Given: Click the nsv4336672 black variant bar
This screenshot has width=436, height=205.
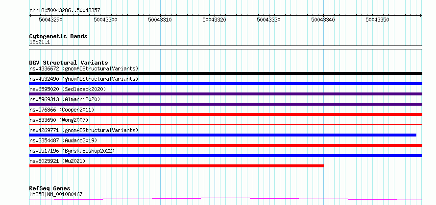Looking at the screenshot, I should pos(225,73).
